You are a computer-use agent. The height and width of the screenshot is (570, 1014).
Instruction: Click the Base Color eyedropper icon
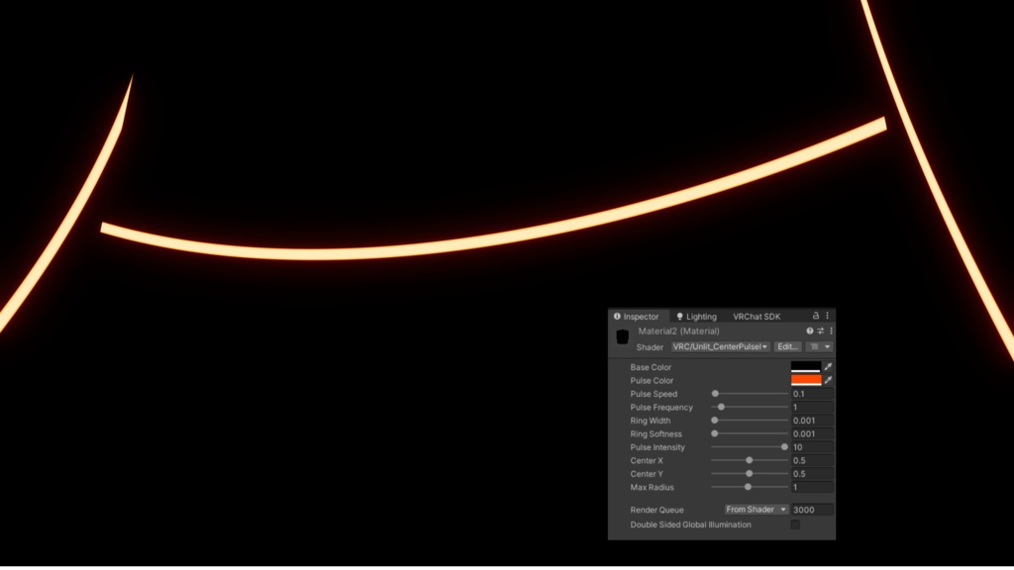828,367
